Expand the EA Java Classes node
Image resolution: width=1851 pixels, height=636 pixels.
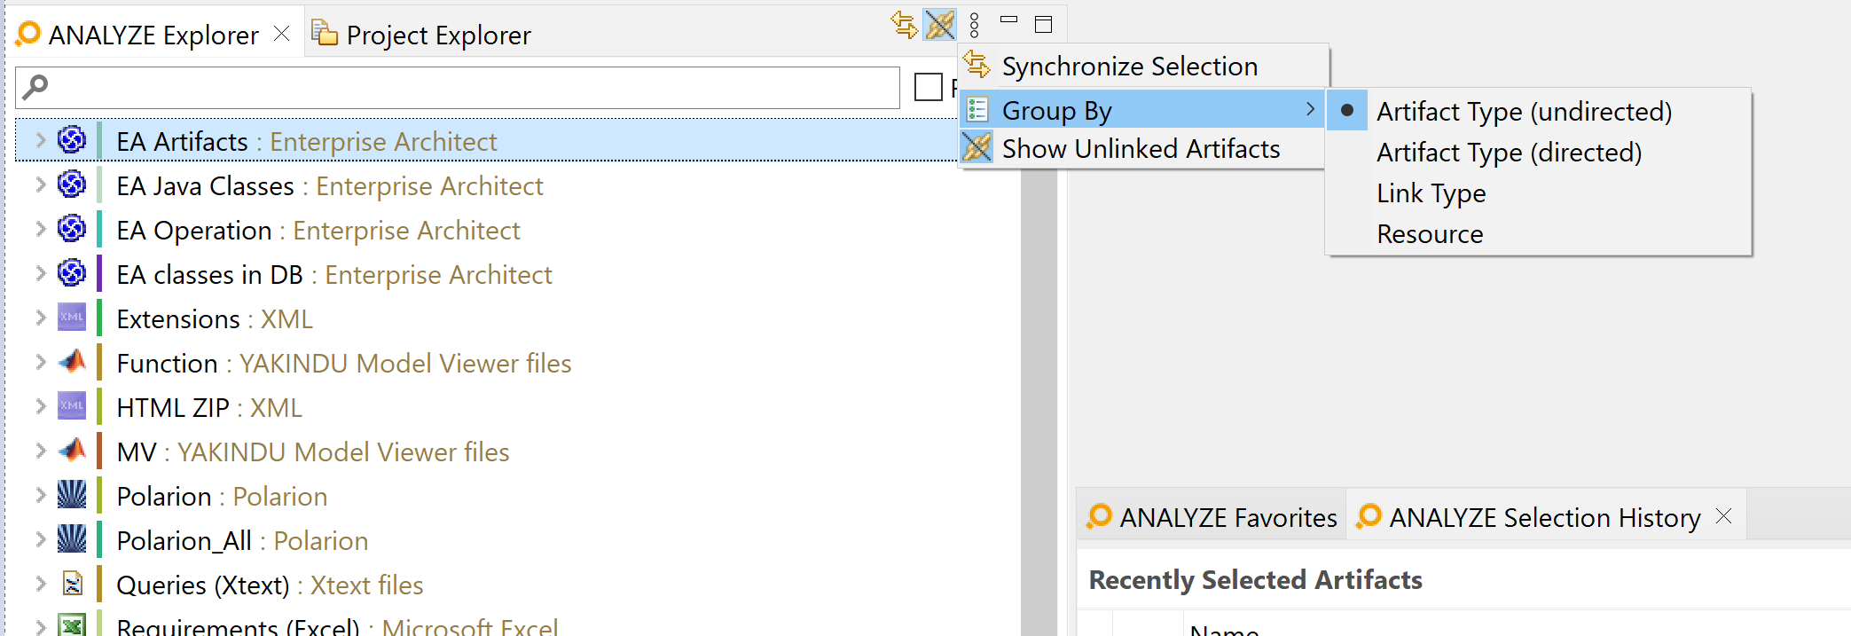40,184
